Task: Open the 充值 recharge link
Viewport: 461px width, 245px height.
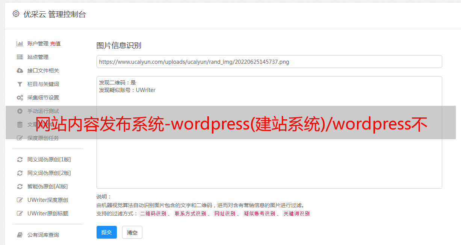Action: pos(55,44)
